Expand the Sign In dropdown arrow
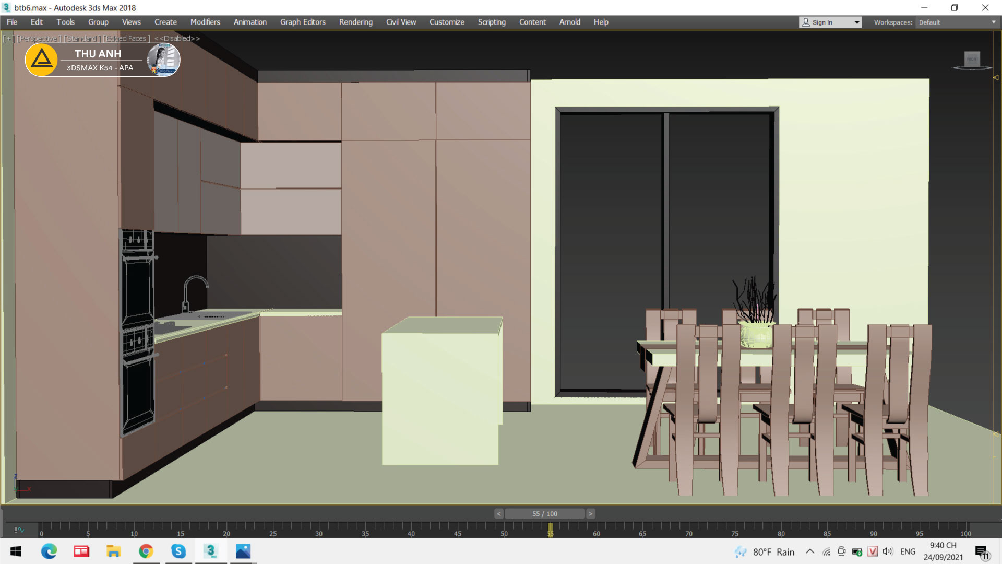The width and height of the screenshot is (1002, 564). (856, 22)
